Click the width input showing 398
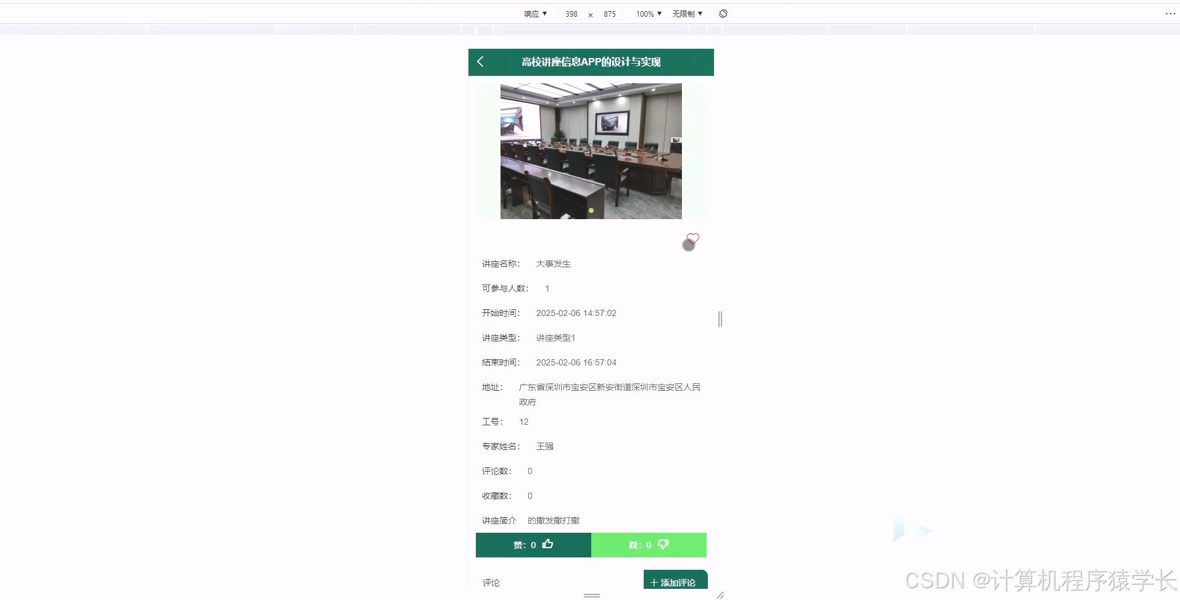The image size is (1180, 600). 571,13
